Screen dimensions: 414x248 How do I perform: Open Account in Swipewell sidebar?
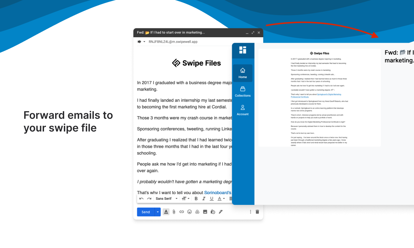pyautogui.click(x=243, y=110)
